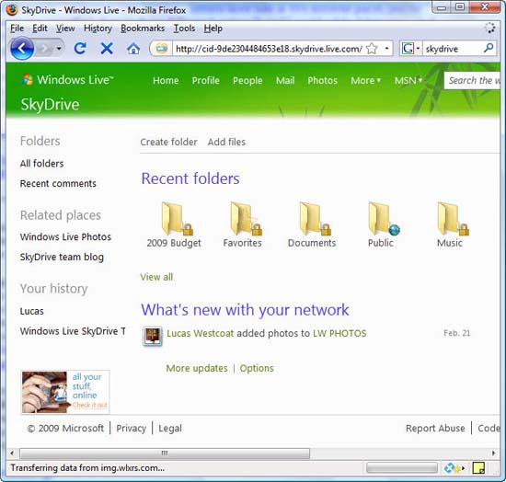This screenshot has height=482, width=506.
Task: Open the File menu
Action: 17,29
